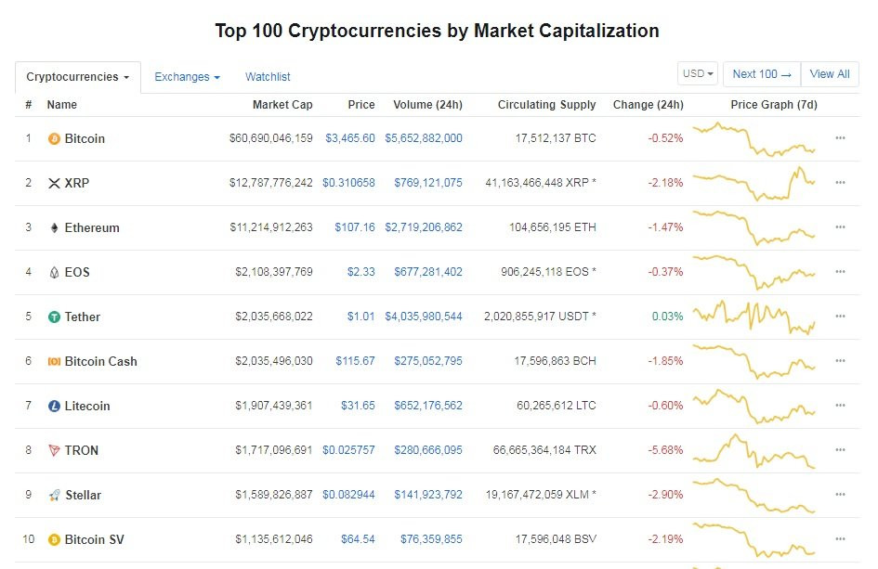The width and height of the screenshot is (878, 569).
Task: Click the Next 100 button
Action: pos(761,74)
